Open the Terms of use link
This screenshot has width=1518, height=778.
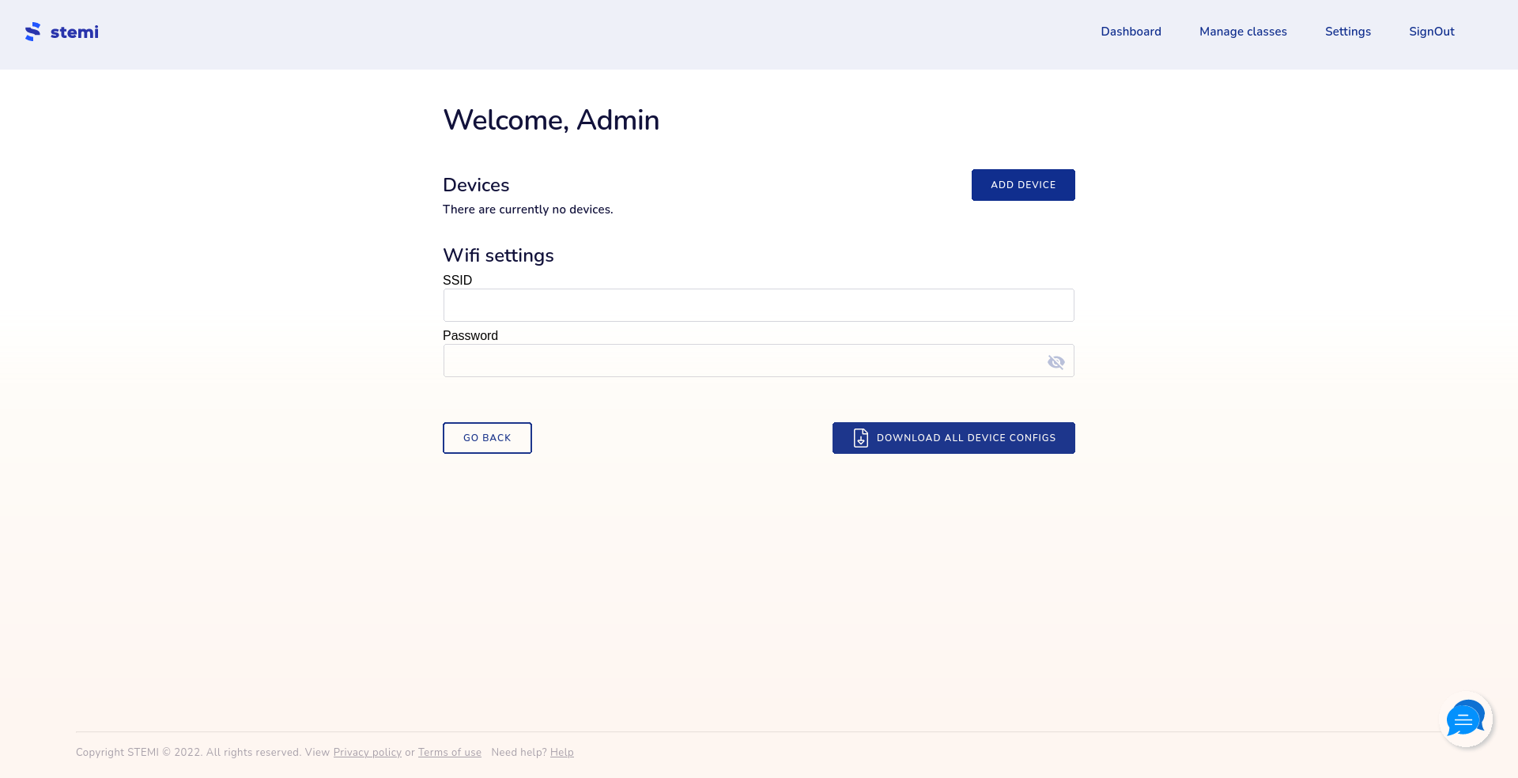click(449, 753)
